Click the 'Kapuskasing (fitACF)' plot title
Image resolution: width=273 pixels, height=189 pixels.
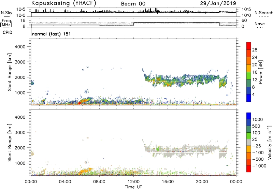pyautogui.click(x=63, y=3)
